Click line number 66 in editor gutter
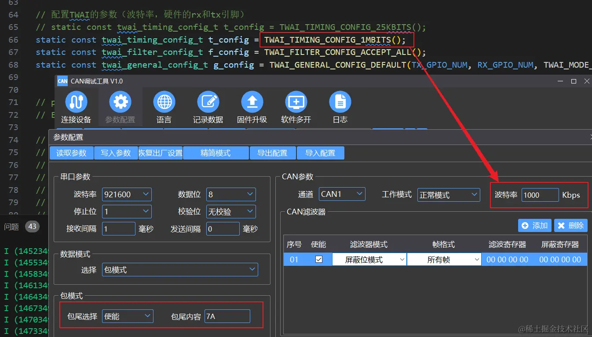 [x=14, y=40]
